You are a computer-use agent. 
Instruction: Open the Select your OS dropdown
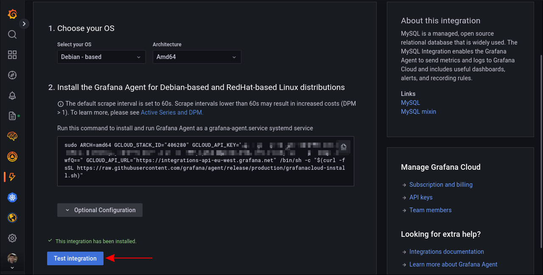click(x=101, y=56)
